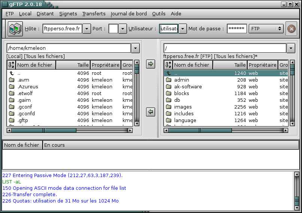
Task: Select the remote includes folder icon
Action: click(x=169, y=113)
